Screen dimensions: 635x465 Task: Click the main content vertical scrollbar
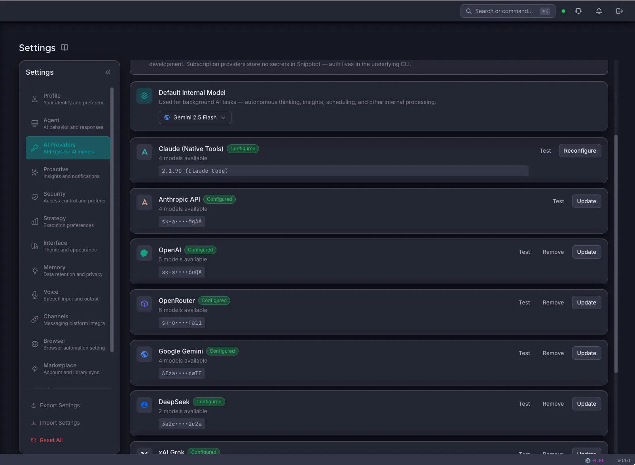616,254
